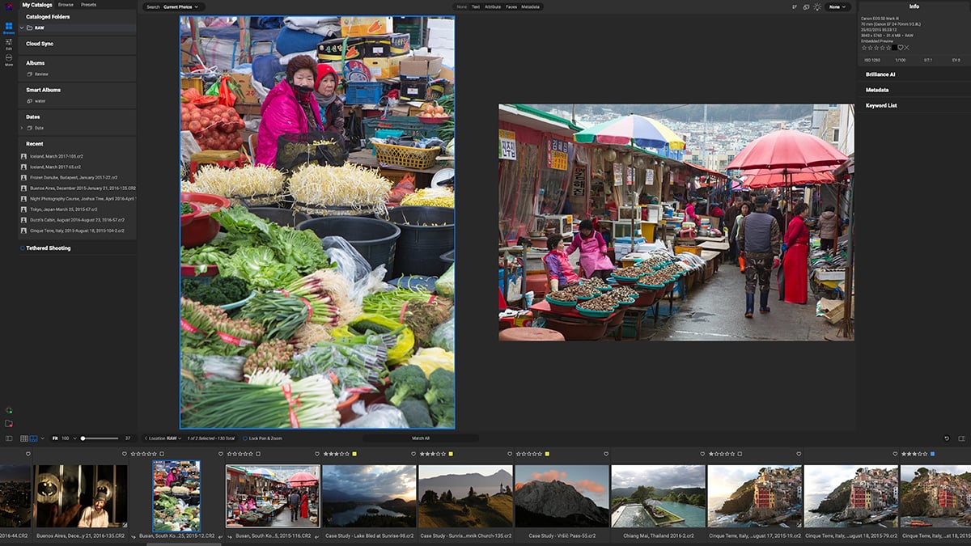Open the Brilliance AI panel
Viewport: 971px width, 546px height.
(880, 74)
